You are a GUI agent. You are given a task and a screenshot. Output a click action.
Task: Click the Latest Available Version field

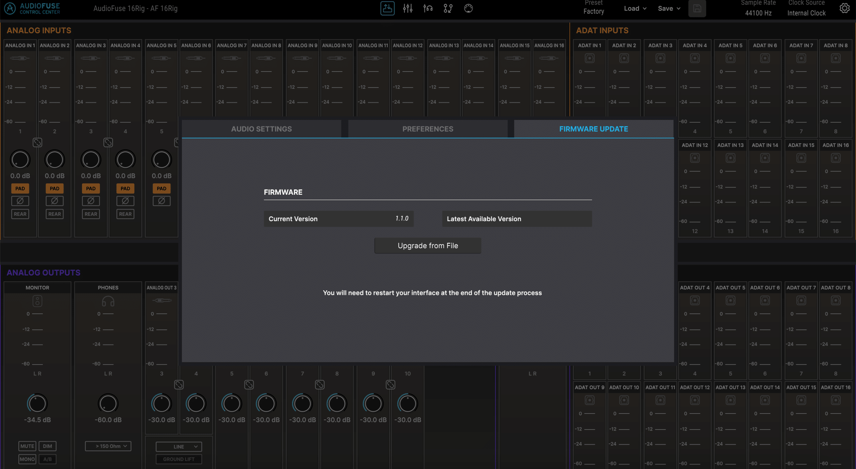click(517, 219)
